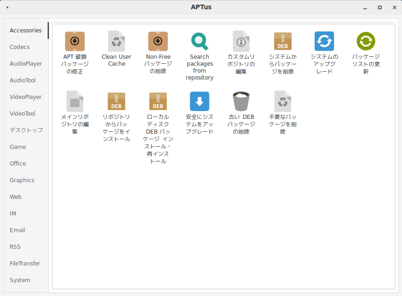This screenshot has width=402, height=296.
Task: Switch to Graphics category
Action: [25, 180]
